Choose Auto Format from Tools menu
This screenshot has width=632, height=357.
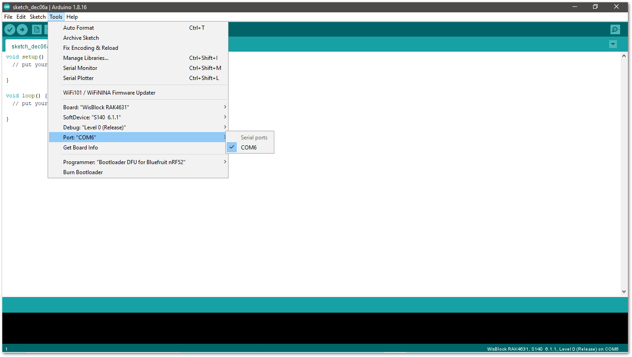pos(138,28)
